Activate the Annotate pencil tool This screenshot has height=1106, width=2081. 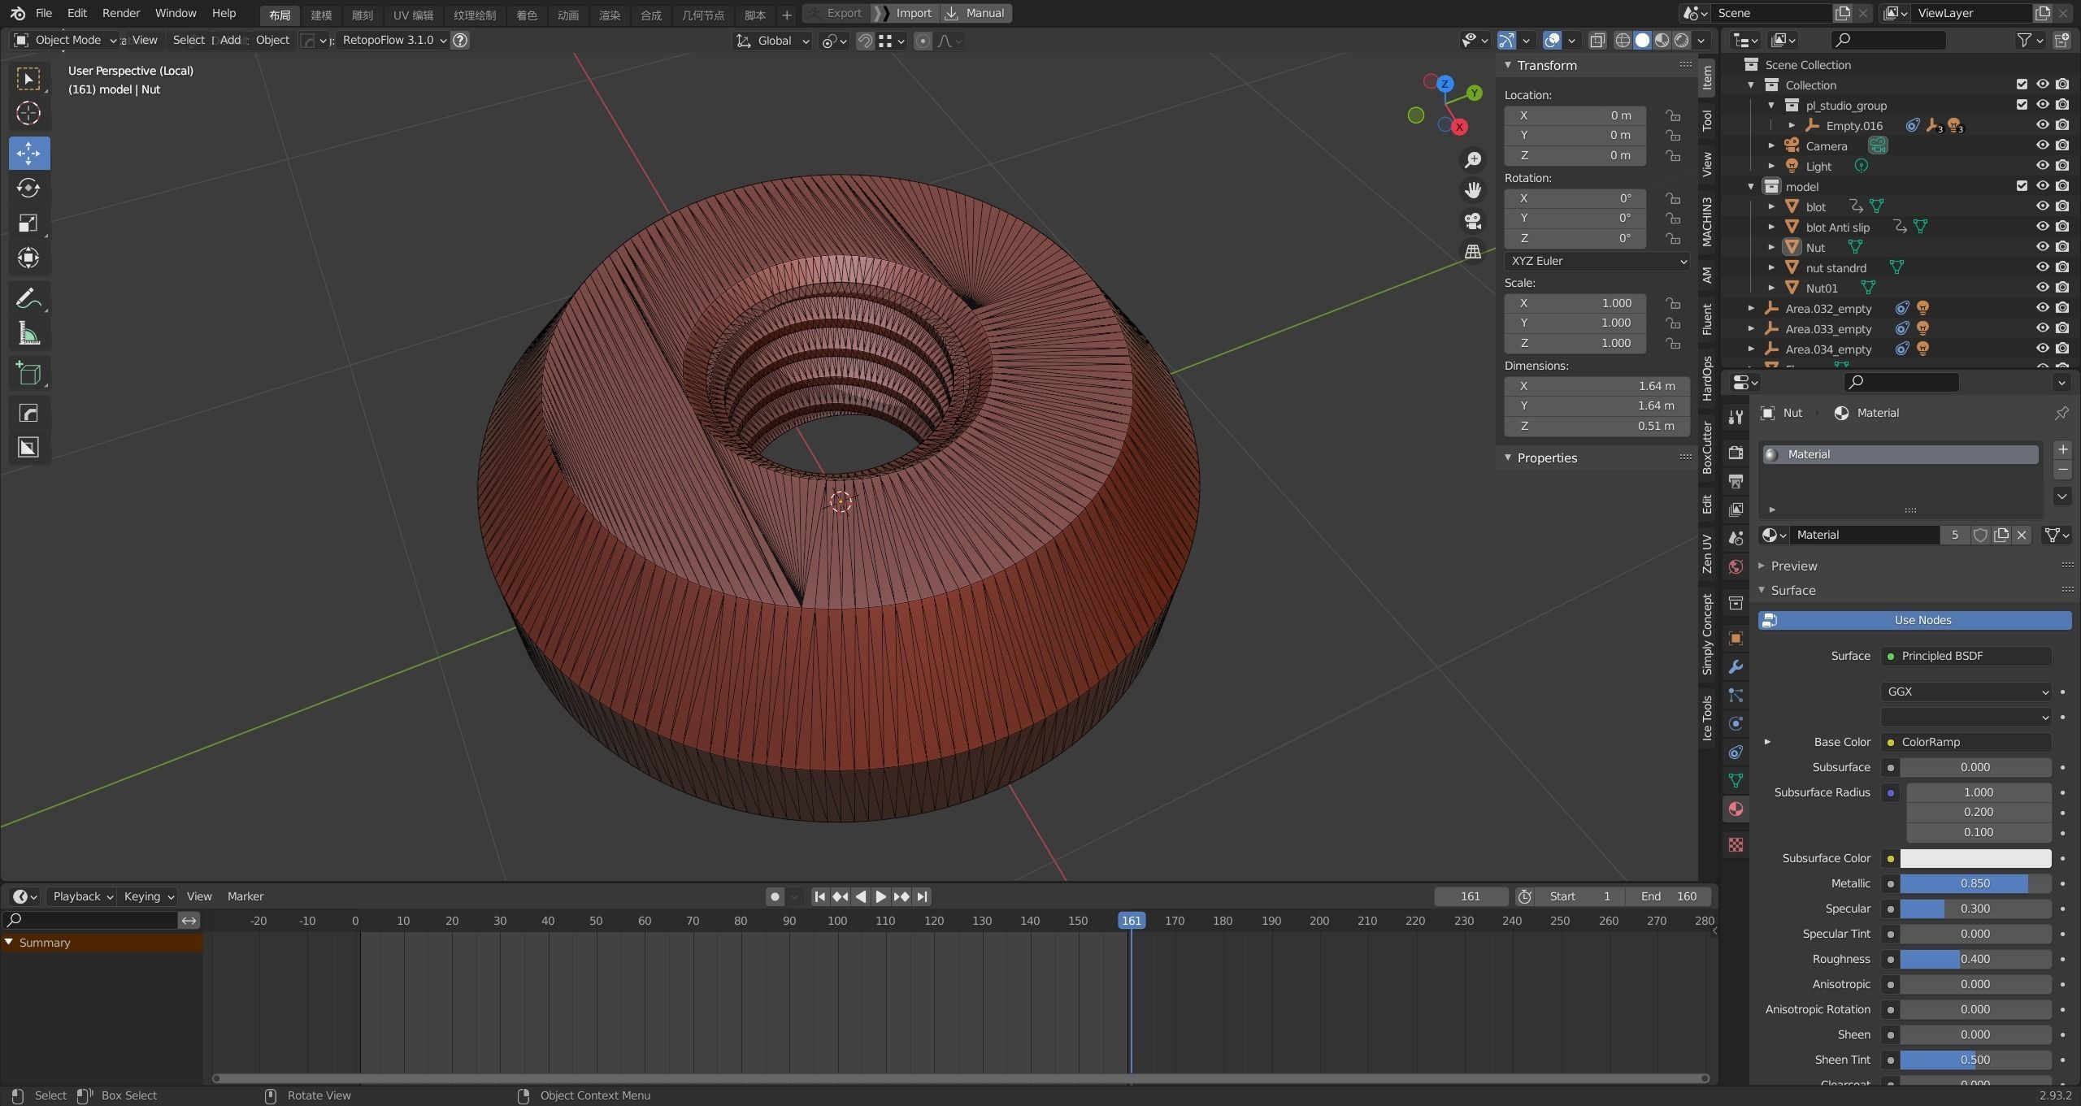[x=28, y=299]
